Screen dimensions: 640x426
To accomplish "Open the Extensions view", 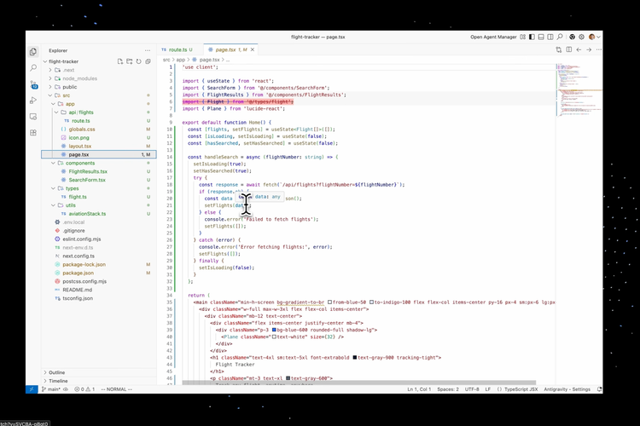I will 33,133.
